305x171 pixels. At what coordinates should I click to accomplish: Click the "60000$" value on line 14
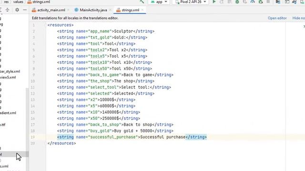pos(107,105)
